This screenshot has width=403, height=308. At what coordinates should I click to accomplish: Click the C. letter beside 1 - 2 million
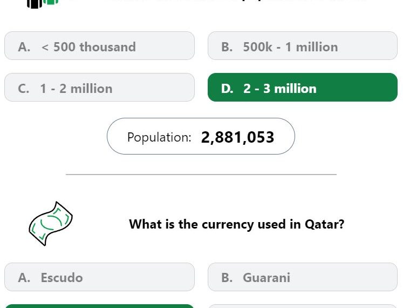pos(24,89)
